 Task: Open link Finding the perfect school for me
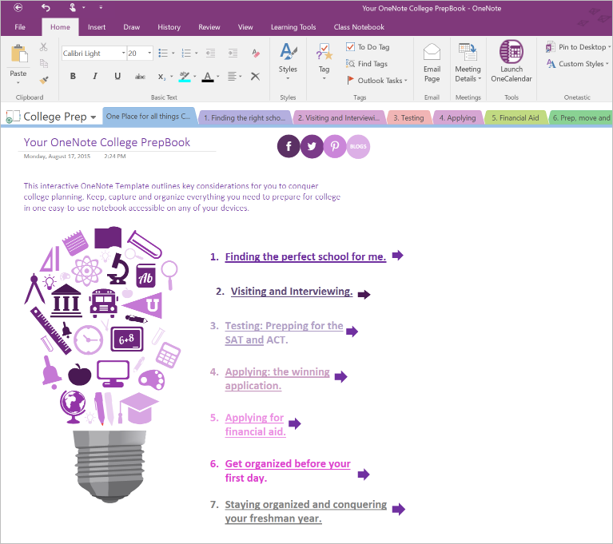pyautogui.click(x=305, y=257)
